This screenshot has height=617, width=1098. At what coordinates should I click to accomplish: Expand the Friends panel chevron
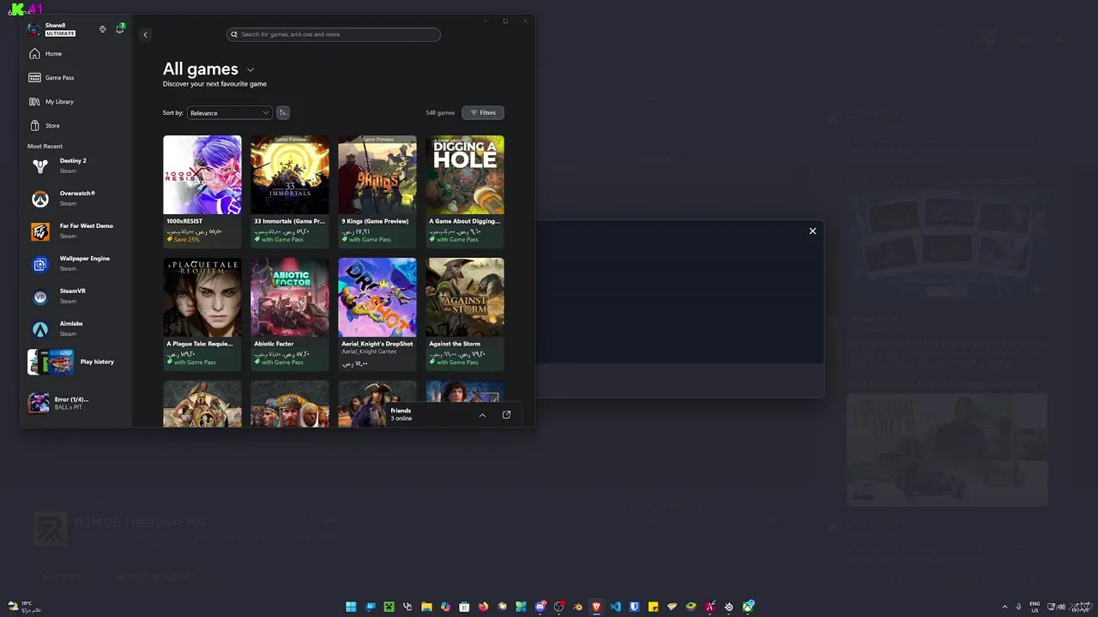[x=482, y=415]
